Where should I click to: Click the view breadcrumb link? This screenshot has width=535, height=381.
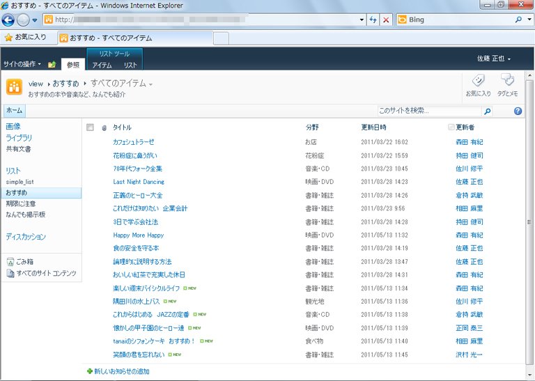36,84
